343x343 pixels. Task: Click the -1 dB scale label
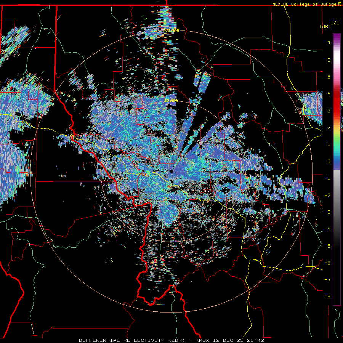[x=327, y=178]
